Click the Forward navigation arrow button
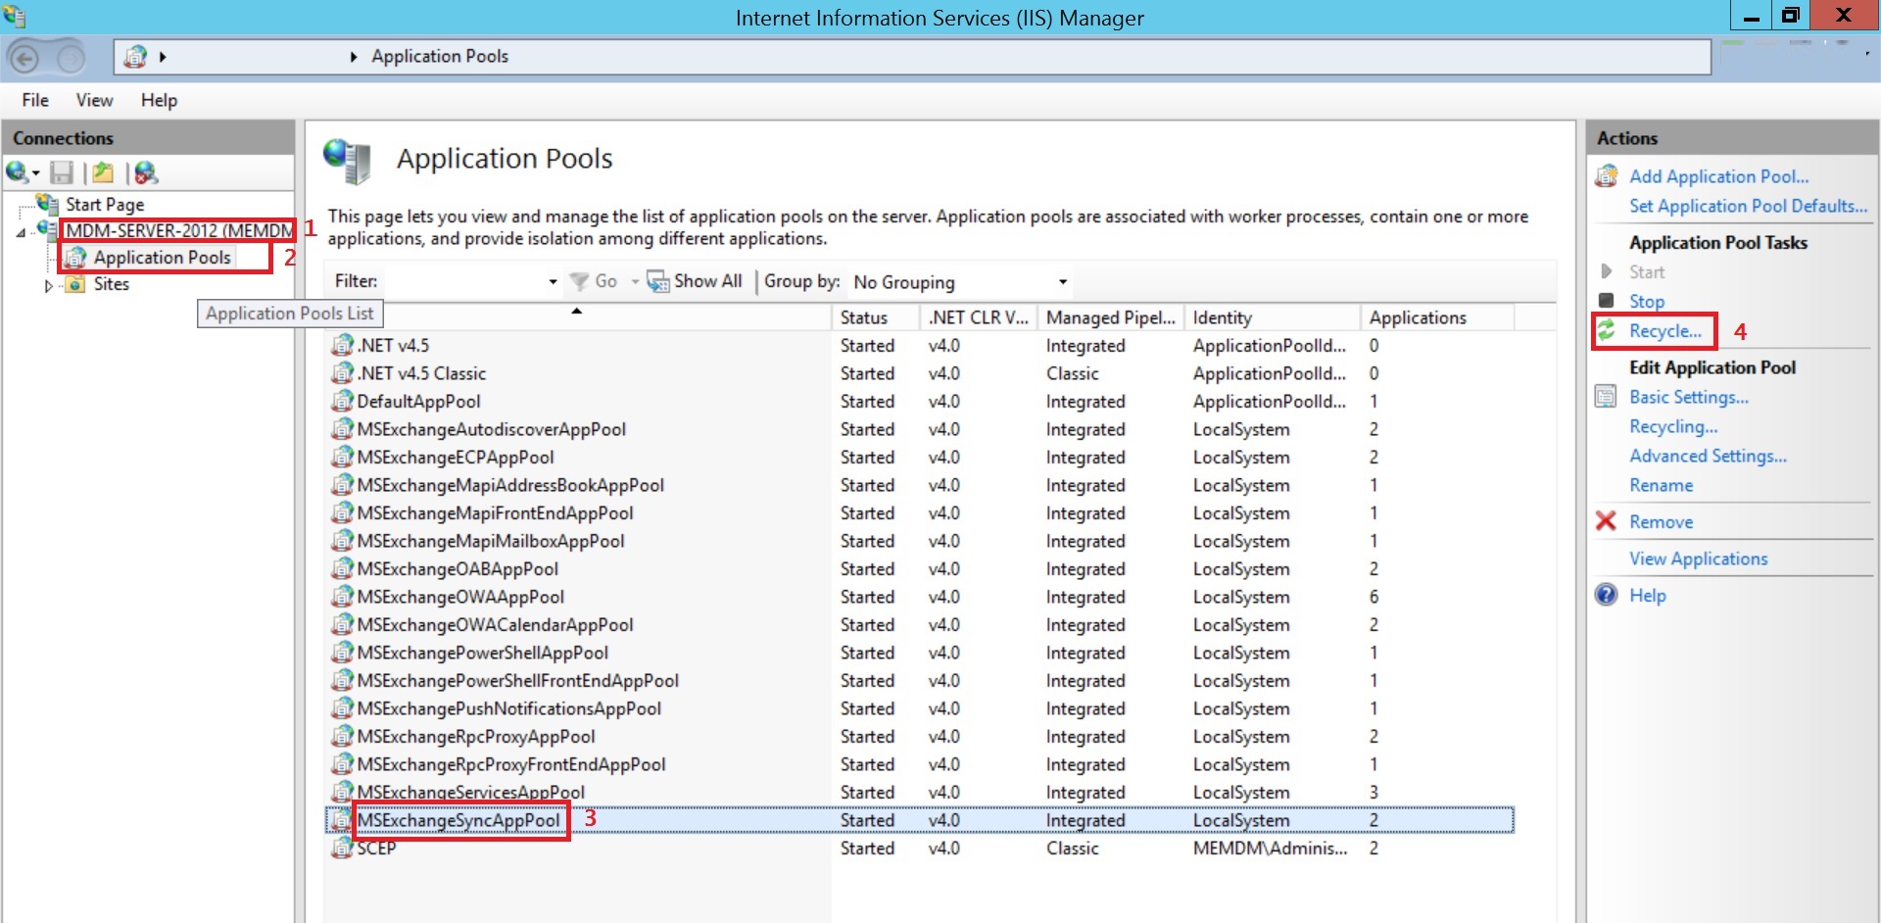 [71, 58]
